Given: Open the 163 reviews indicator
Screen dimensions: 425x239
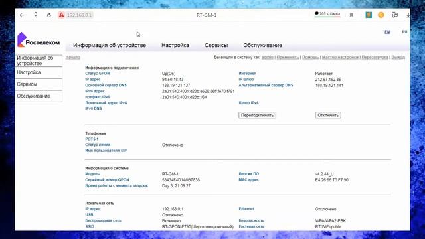Looking at the screenshot, I should (327, 14).
